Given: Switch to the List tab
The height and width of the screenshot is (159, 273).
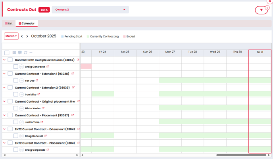Looking at the screenshot, I should [x=9, y=24].
